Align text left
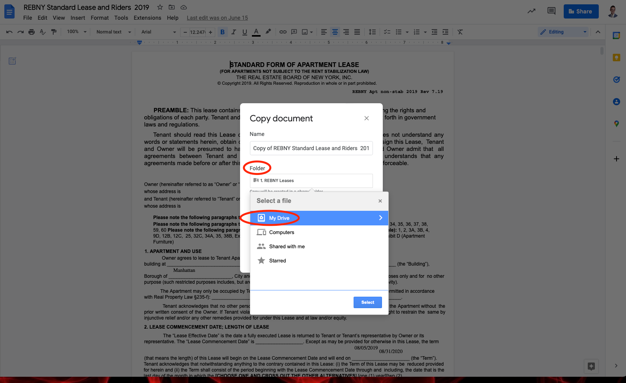 tap(324, 32)
